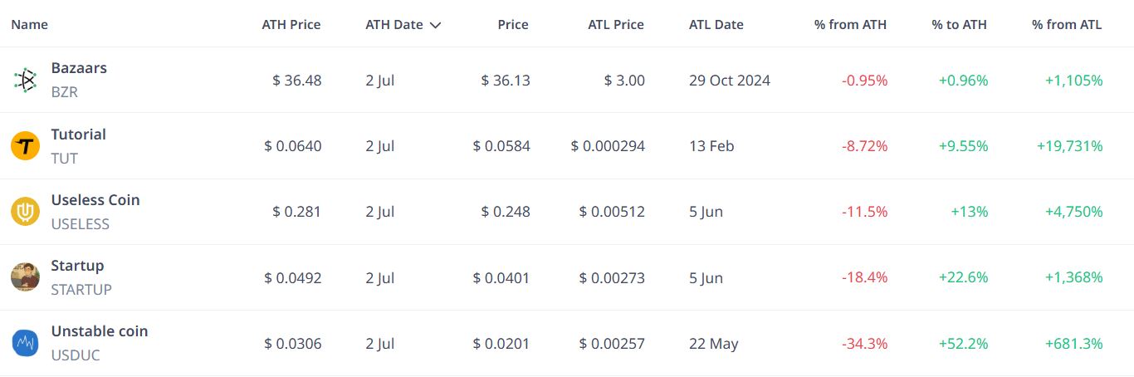Open the Startup coin link
Viewport: 1134px width, 377px height.
[x=78, y=266]
